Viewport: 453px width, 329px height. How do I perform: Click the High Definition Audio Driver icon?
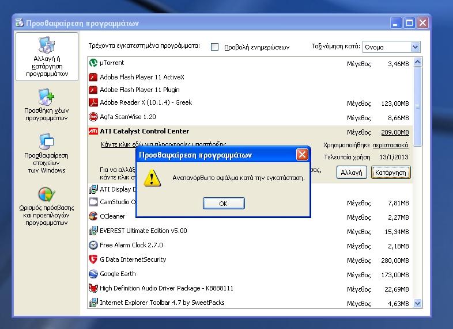pos(93,288)
